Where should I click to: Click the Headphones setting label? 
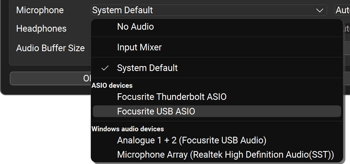(41, 29)
